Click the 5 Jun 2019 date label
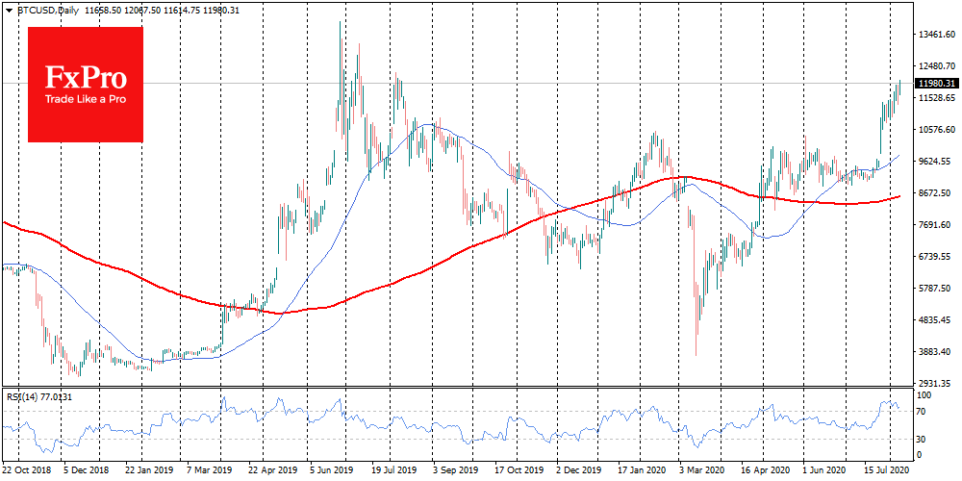 [332, 472]
